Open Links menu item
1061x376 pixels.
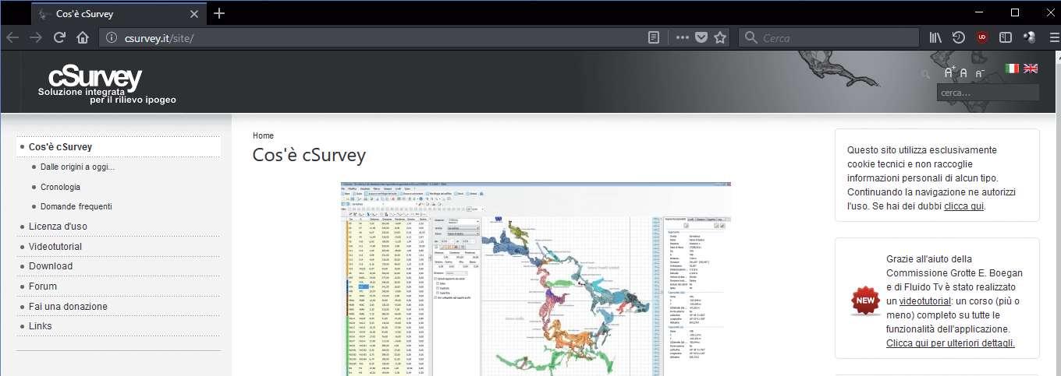41,326
